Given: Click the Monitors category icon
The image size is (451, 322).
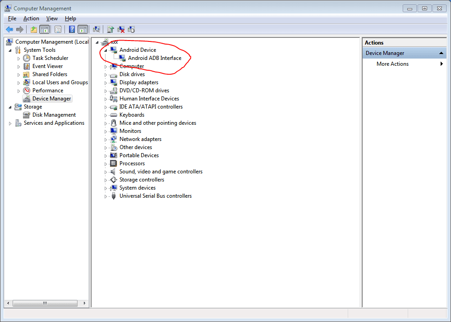Looking at the screenshot, I should [x=114, y=131].
